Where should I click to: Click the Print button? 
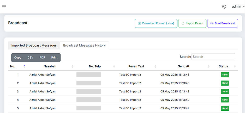(54, 58)
